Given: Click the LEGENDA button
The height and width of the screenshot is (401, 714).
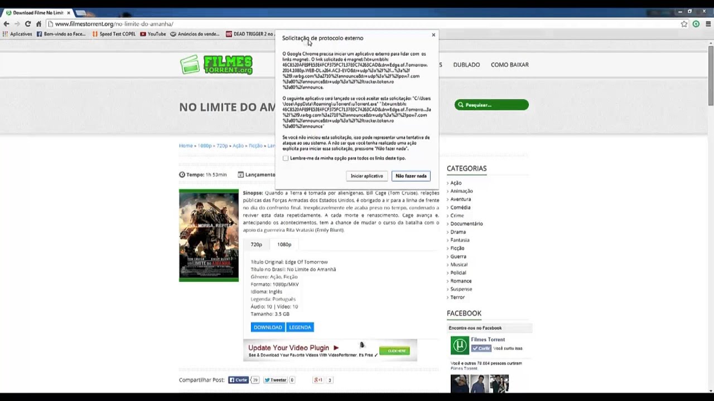Looking at the screenshot, I should point(300,327).
